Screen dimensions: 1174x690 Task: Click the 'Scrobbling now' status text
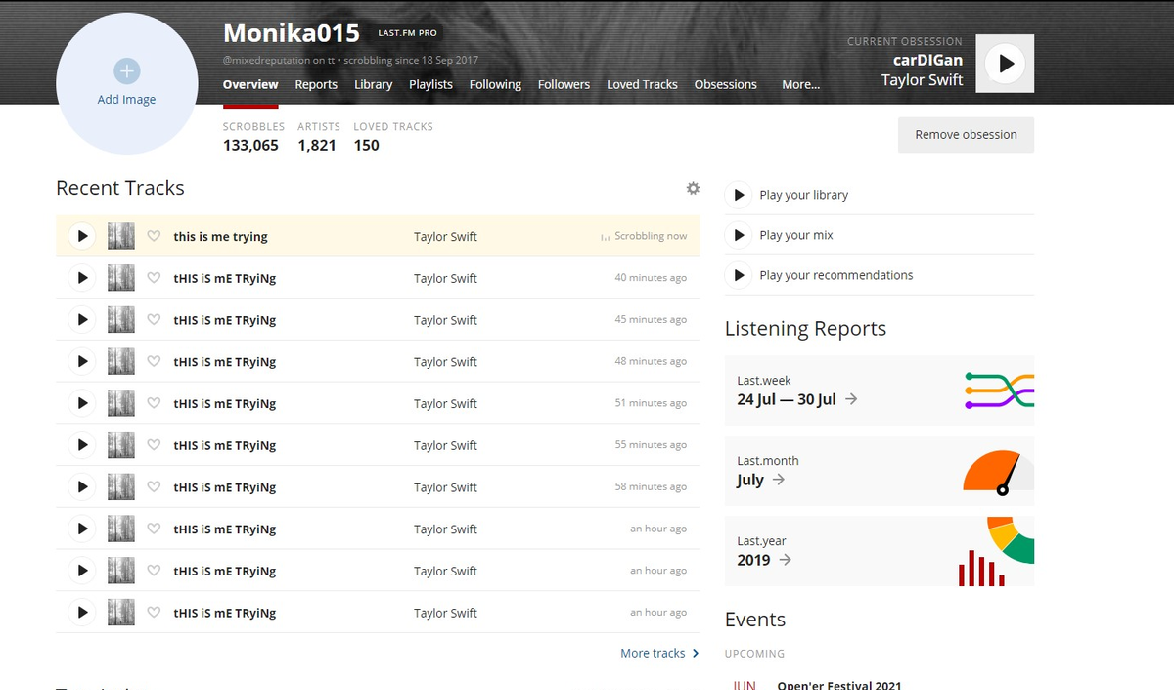651,236
